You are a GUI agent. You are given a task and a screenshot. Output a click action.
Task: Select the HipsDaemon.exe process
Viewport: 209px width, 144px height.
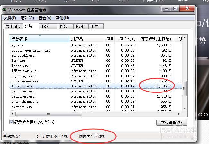click(x=96, y=81)
